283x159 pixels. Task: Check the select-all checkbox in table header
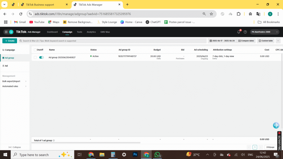pyautogui.click(x=35, y=50)
